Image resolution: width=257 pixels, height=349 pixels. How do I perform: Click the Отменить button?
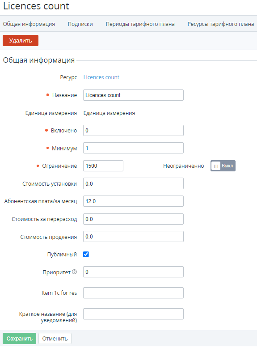[x=55, y=339]
